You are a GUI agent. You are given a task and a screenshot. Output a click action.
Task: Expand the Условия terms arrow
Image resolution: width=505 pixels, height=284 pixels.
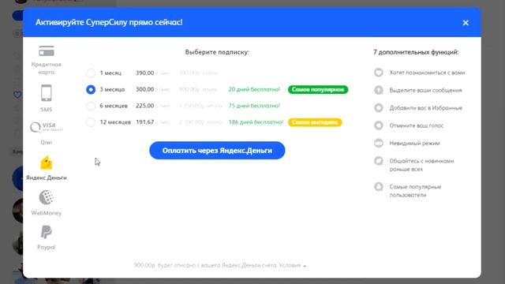point(305,266)
